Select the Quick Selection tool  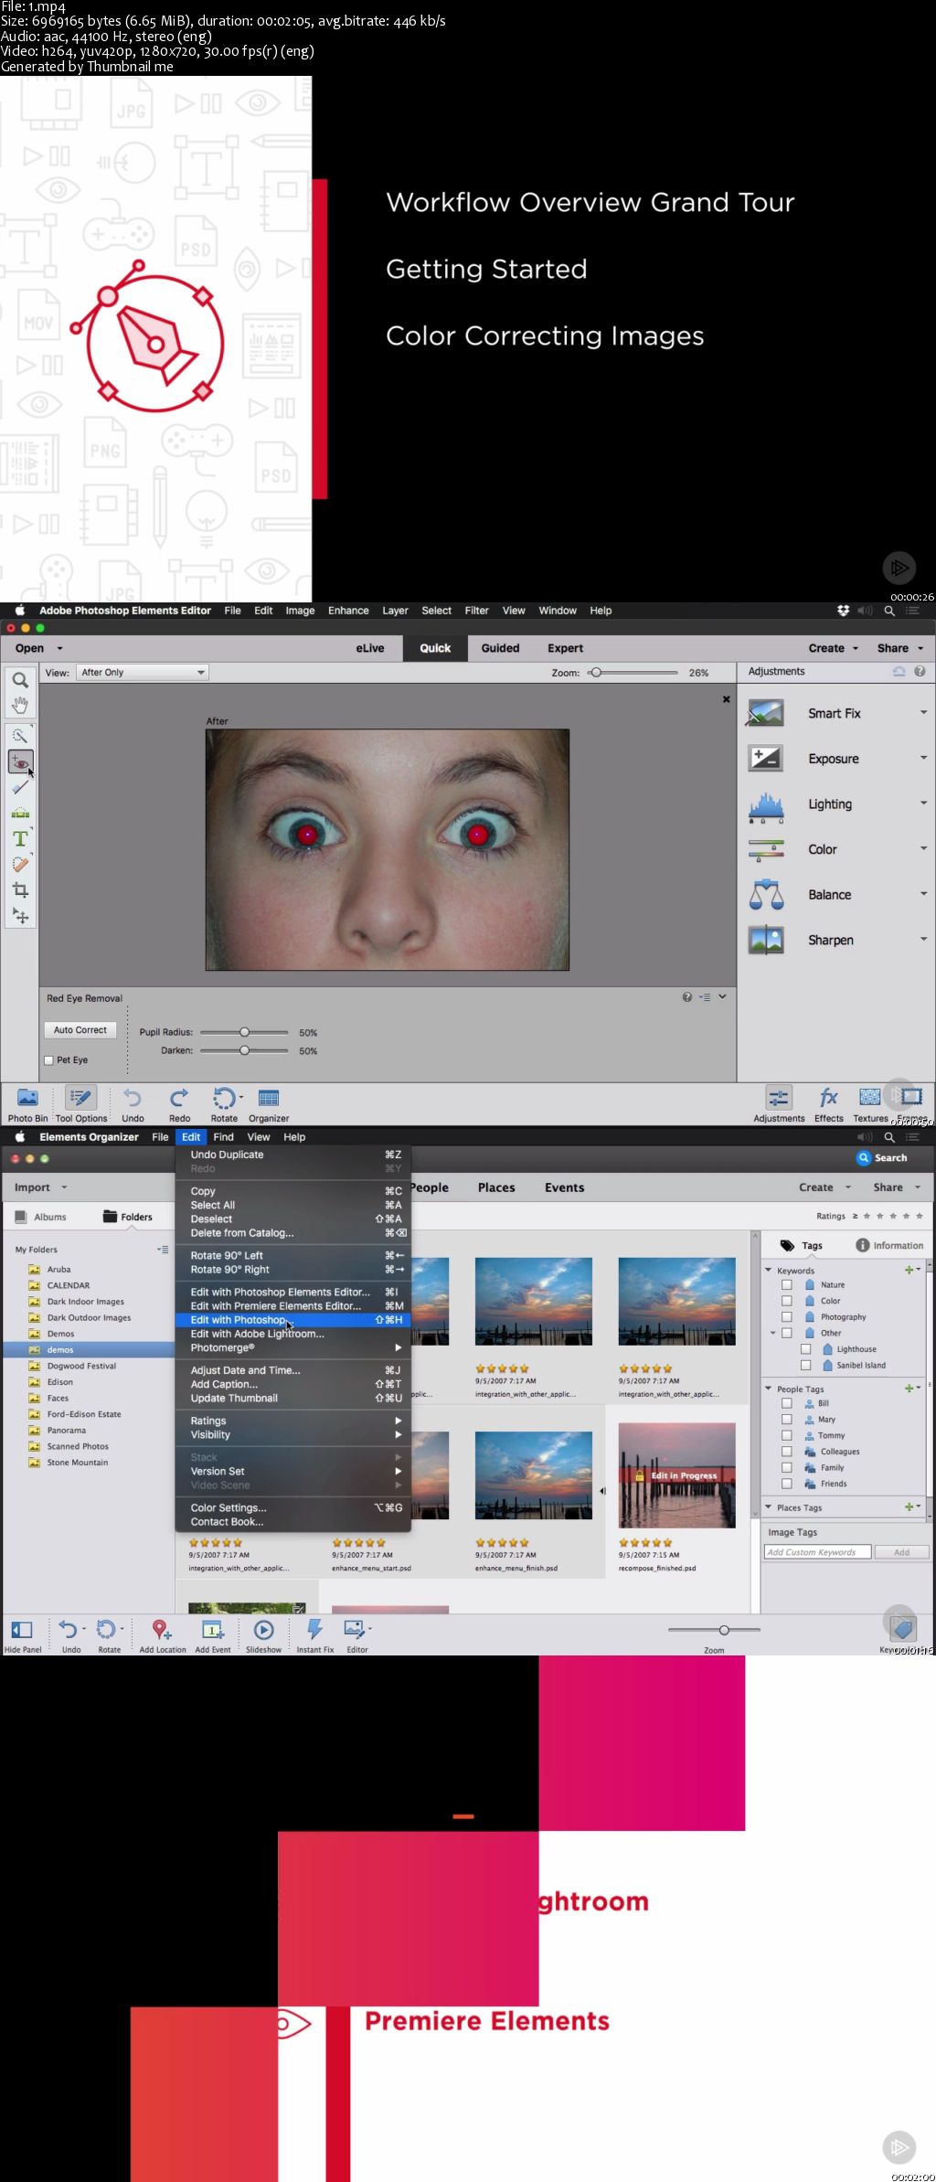(x=20, y=736)
